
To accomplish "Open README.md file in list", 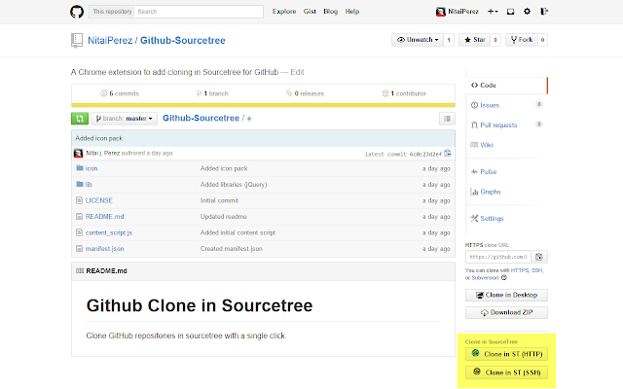I will [104, 217].
